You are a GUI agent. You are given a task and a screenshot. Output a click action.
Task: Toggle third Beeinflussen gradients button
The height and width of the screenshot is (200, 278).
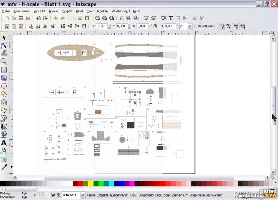click(x=236, y=26)
